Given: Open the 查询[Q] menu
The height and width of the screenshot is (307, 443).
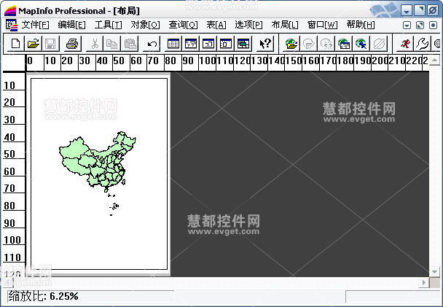Looking at the screenshot, I should pos(183,25).
